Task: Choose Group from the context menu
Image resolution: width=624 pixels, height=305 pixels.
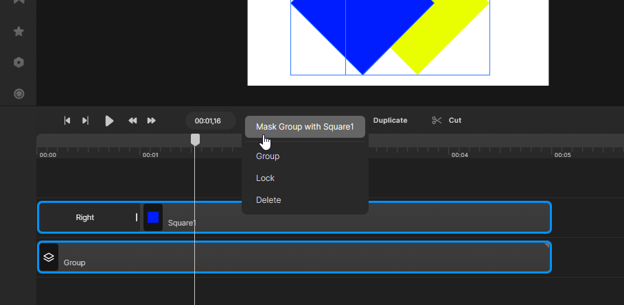Action: click(x=268, y=156)
